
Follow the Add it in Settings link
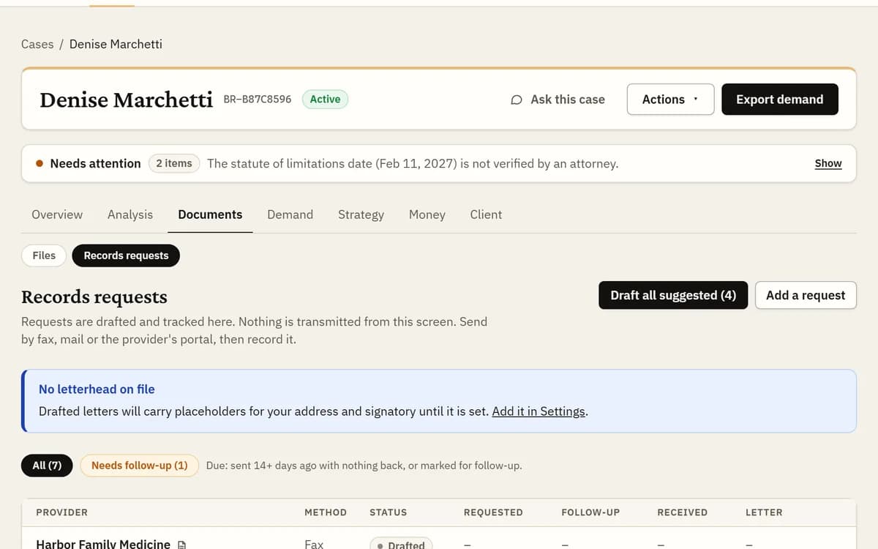click(x=539, y=411)
